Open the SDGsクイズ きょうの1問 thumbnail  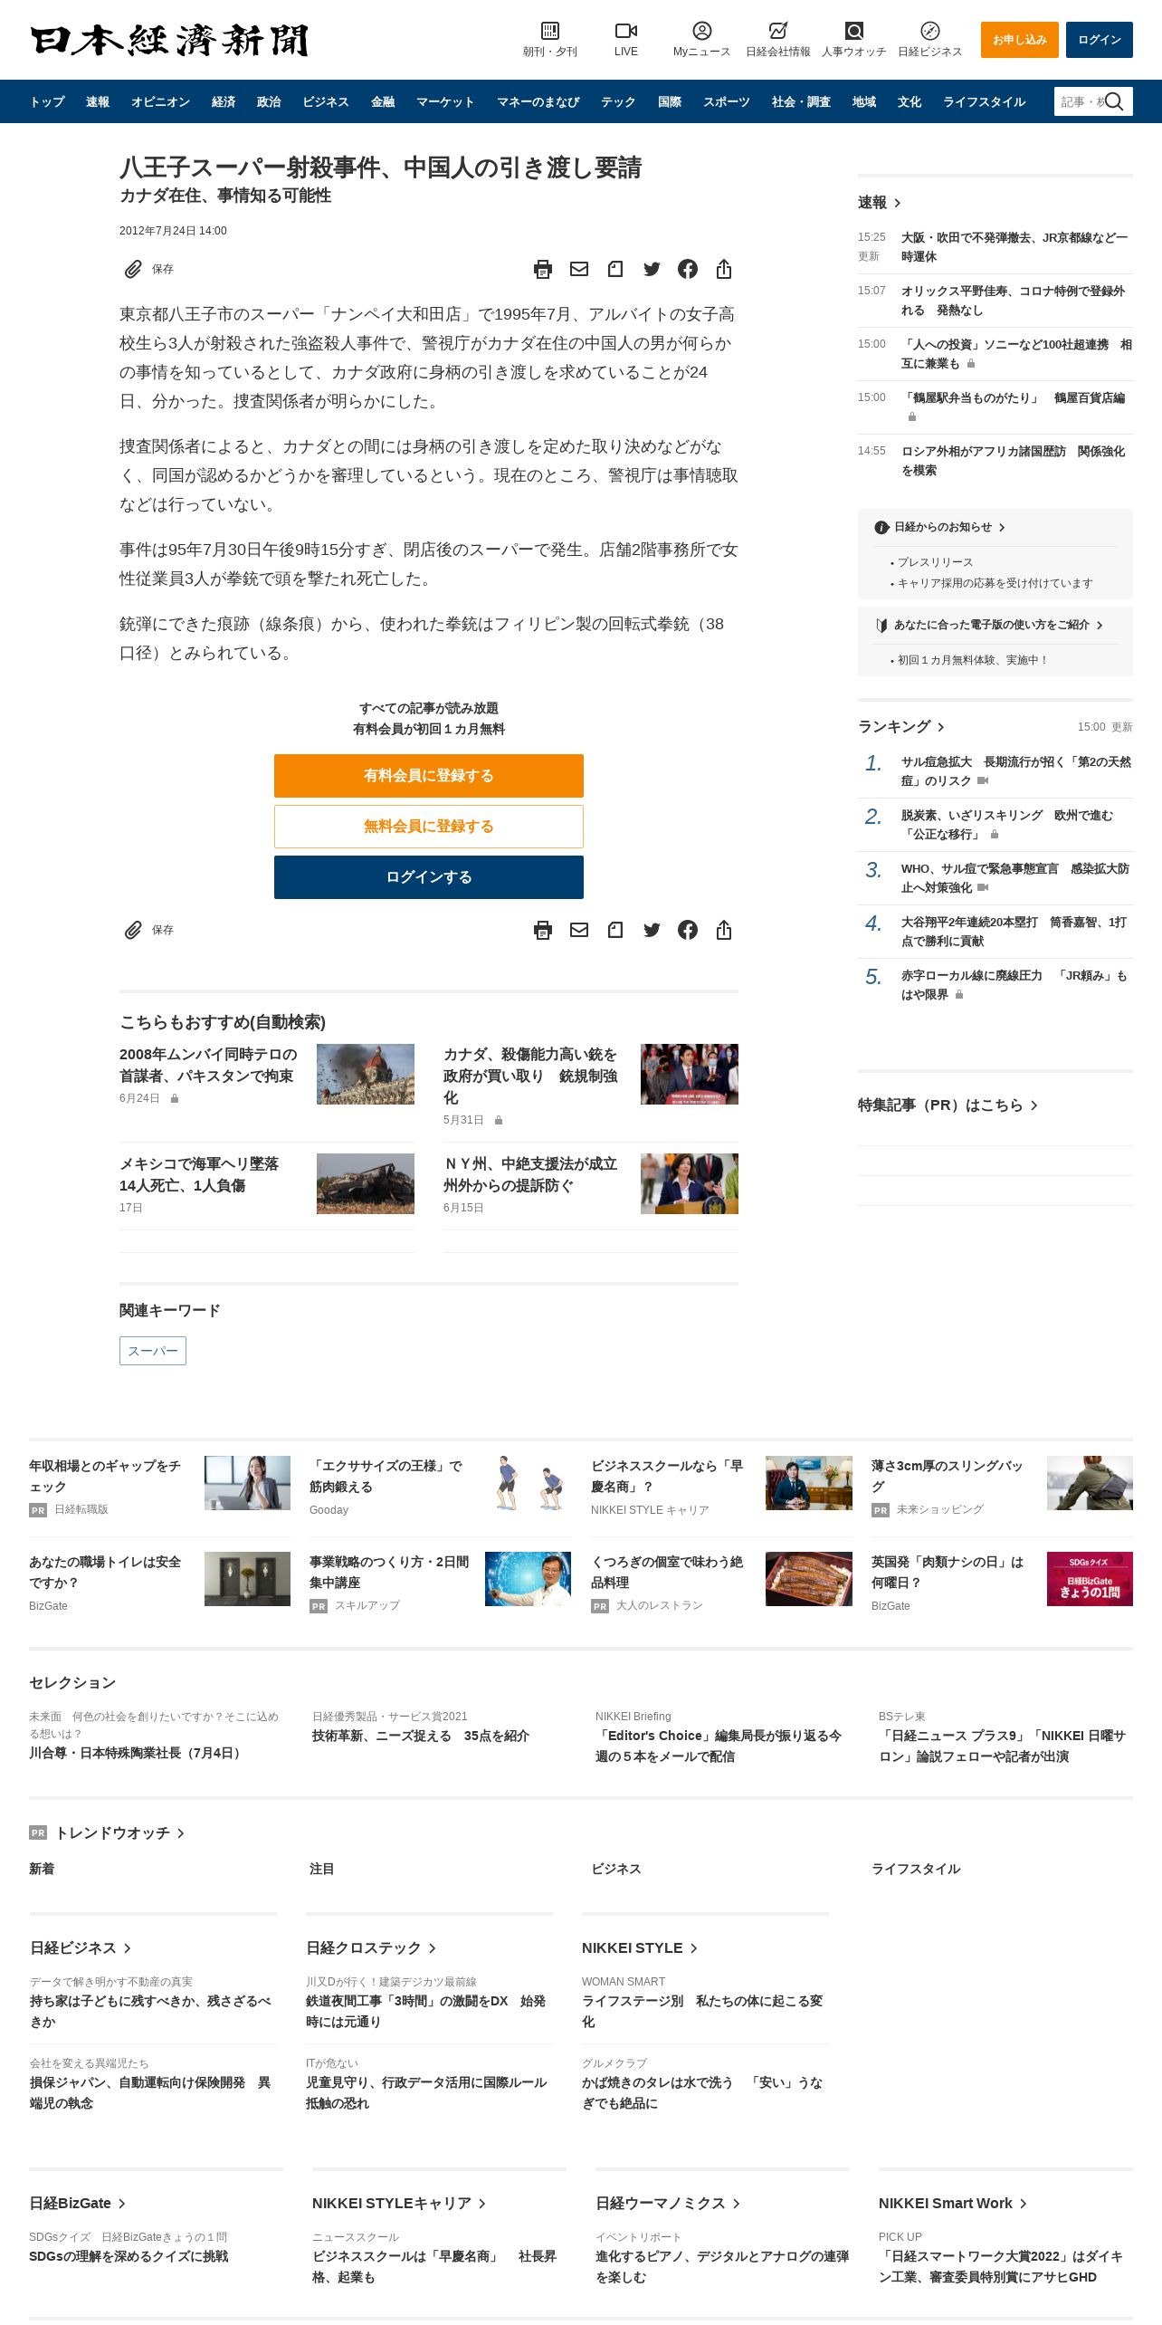pos(1090,1579)
